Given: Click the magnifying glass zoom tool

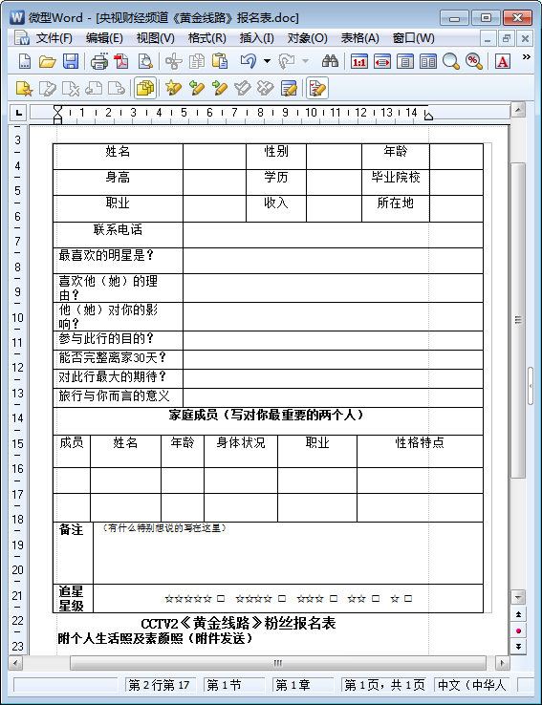Looking at the screenshot, I should (450, 61).
